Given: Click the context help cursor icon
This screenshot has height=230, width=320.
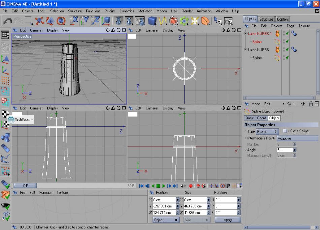Looking at the screenshot, I should (218, 21).
